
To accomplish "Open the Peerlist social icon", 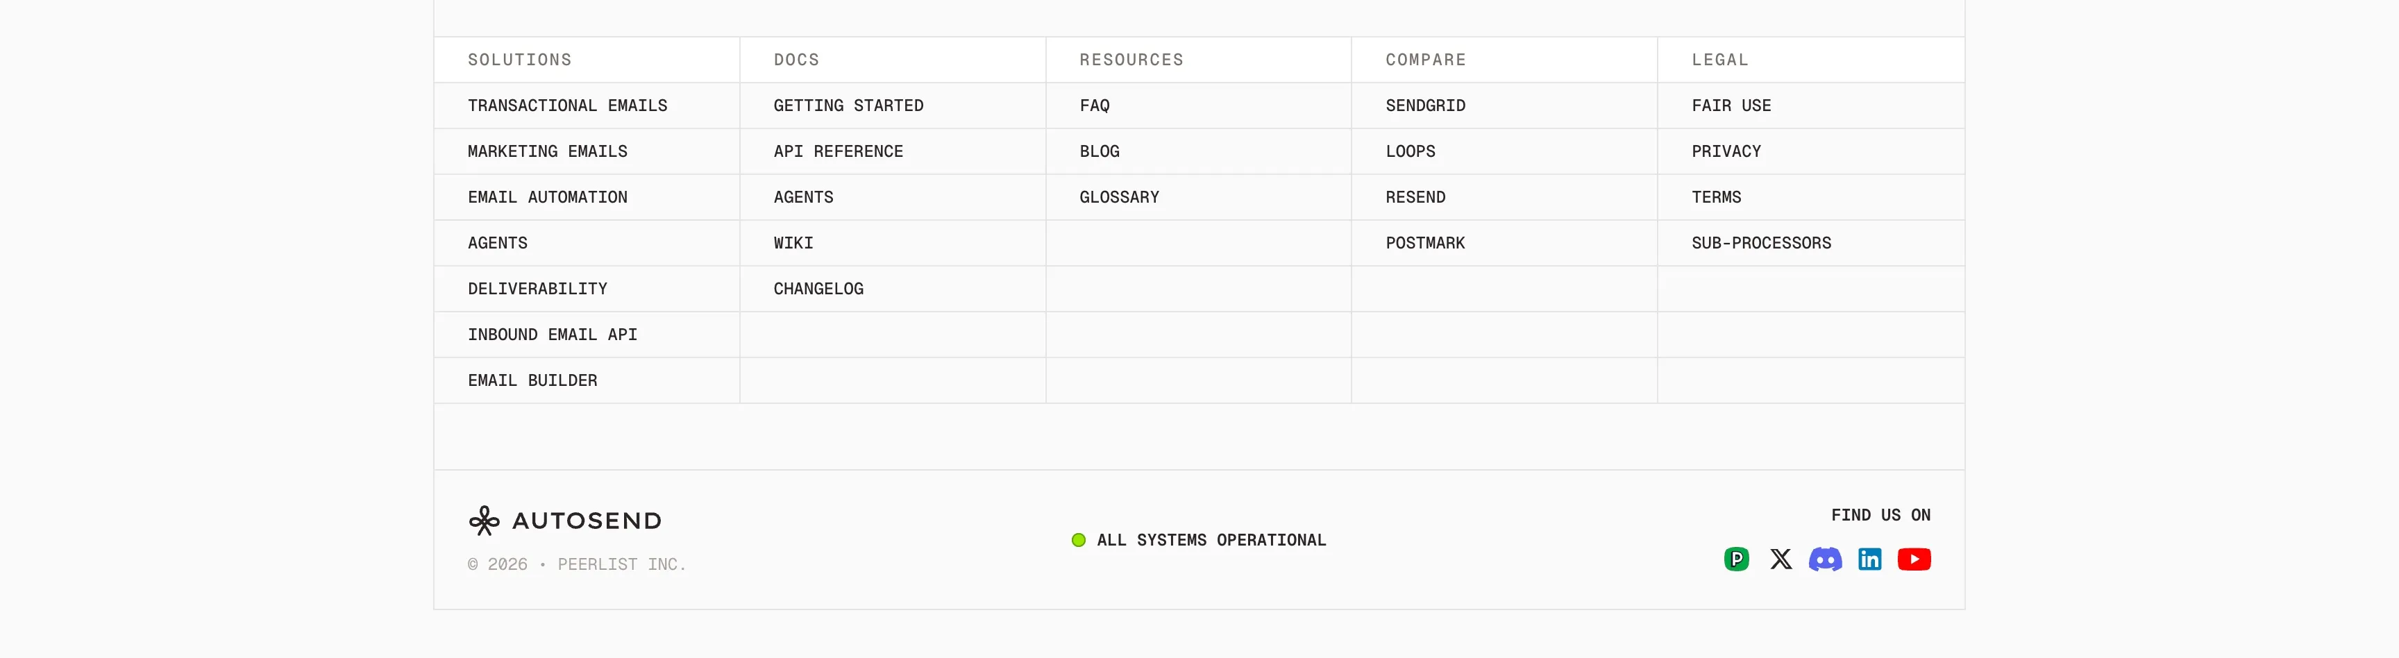I will [1736, 559].
